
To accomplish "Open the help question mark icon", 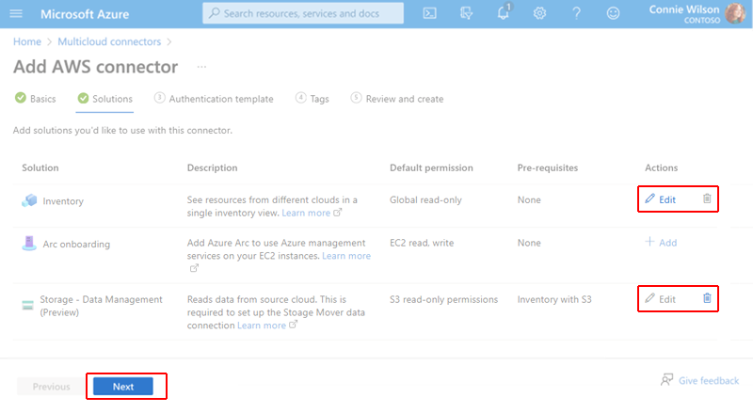I will tap(576, 13).
